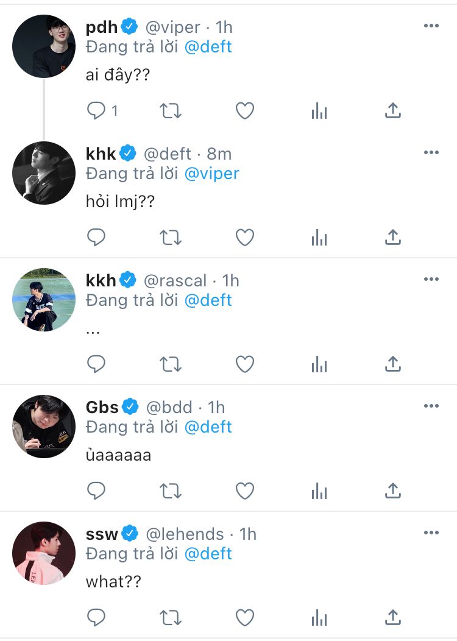
Task: Share kkh's tweet
Action: coord(394,364)
